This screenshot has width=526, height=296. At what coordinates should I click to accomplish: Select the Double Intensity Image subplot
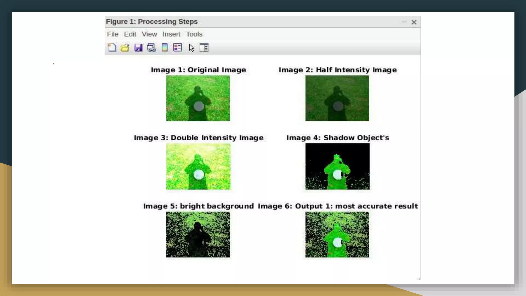pos(198,166)
